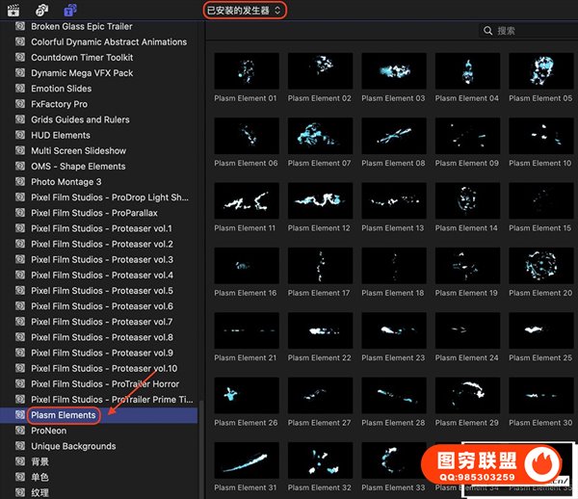Screen dimensions: 578x499
Task: Pick the Plasm Element 12 thumbnail
Action: 319,201
